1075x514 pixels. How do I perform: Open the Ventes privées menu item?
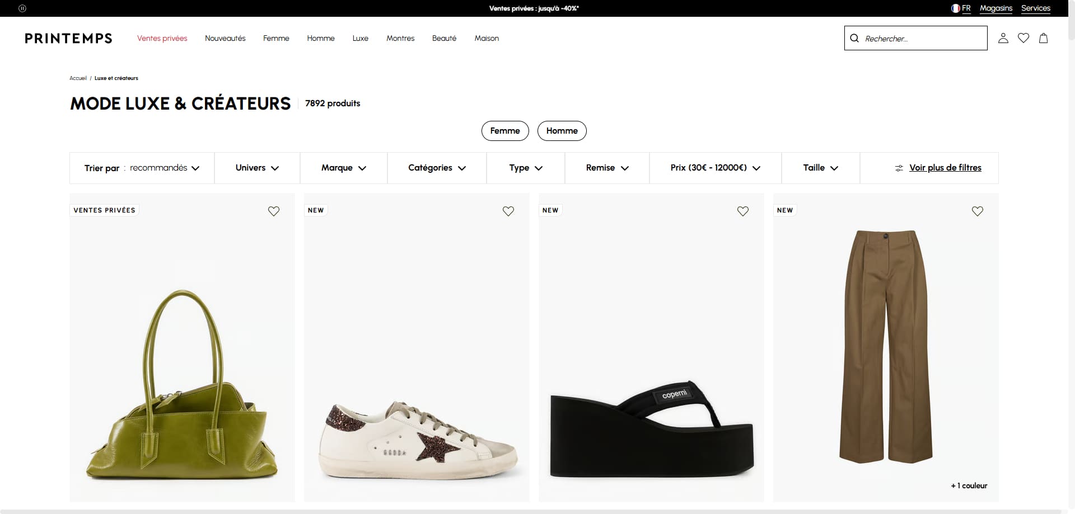[x=162, y=38]
